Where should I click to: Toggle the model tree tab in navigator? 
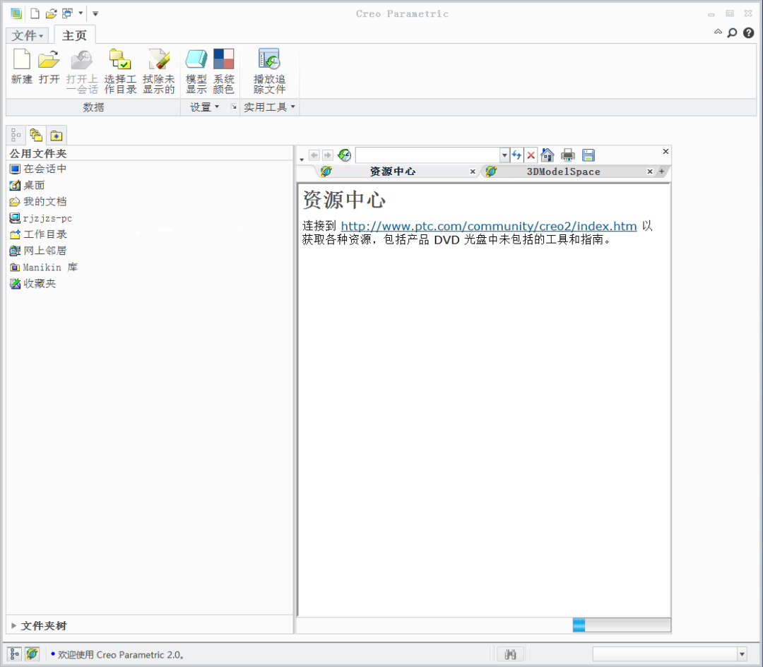pos(16,135)
